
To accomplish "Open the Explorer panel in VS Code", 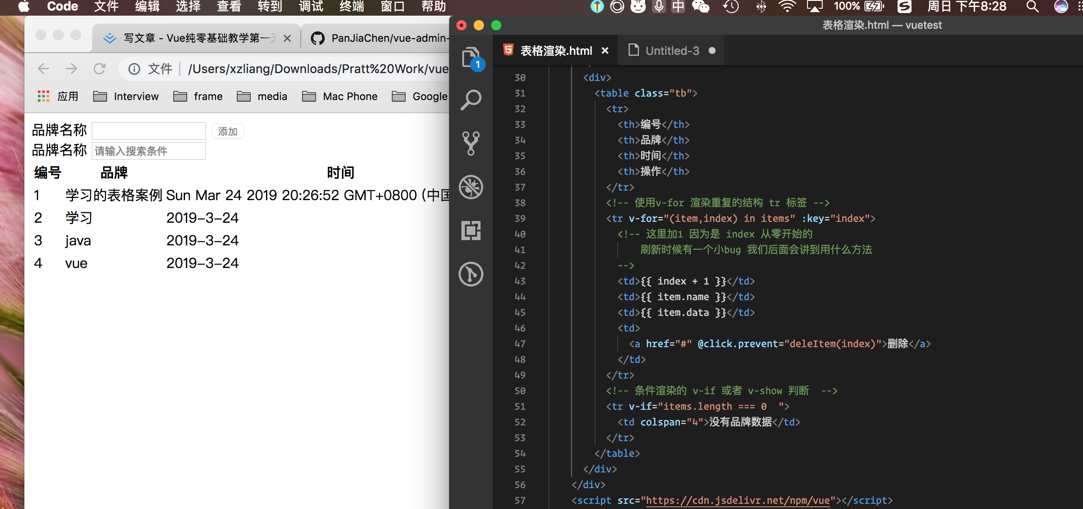I will (471, 58).
